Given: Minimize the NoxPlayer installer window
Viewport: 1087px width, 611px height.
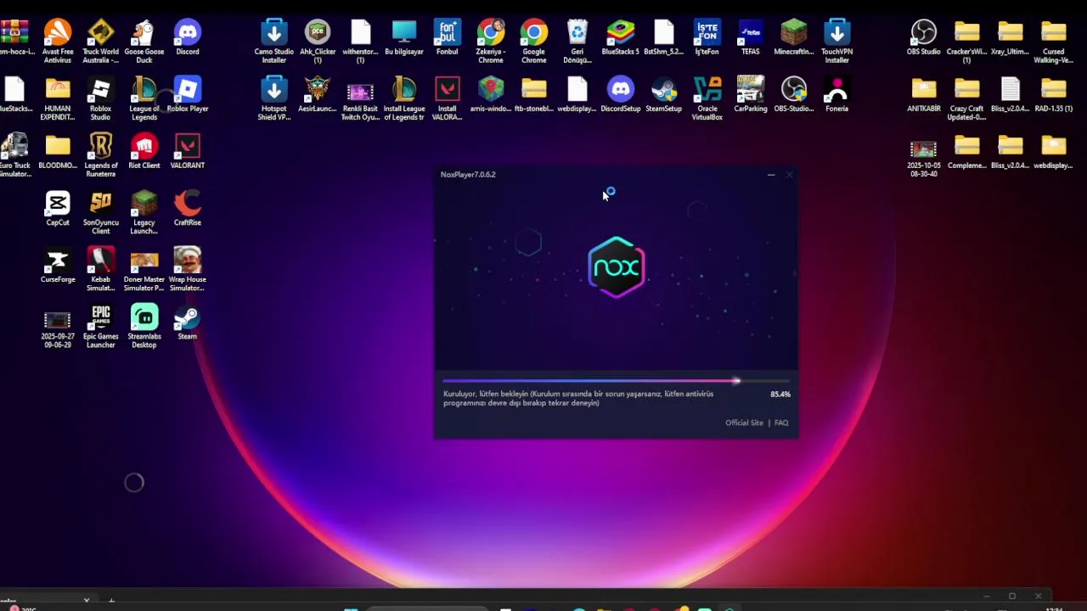Looking at the screenshot, I should click(771, 175).
